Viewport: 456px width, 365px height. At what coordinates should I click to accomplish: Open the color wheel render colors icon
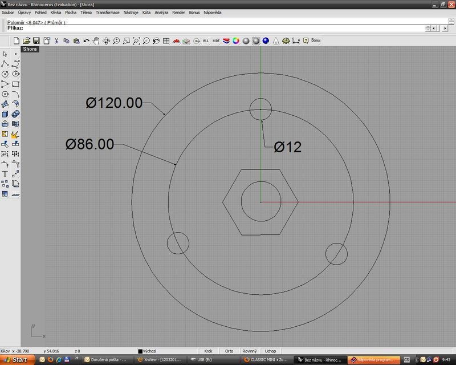235,40
